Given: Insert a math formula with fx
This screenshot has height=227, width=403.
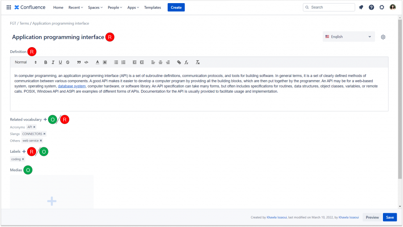Looking at the screenshot, I should (186, 62).
